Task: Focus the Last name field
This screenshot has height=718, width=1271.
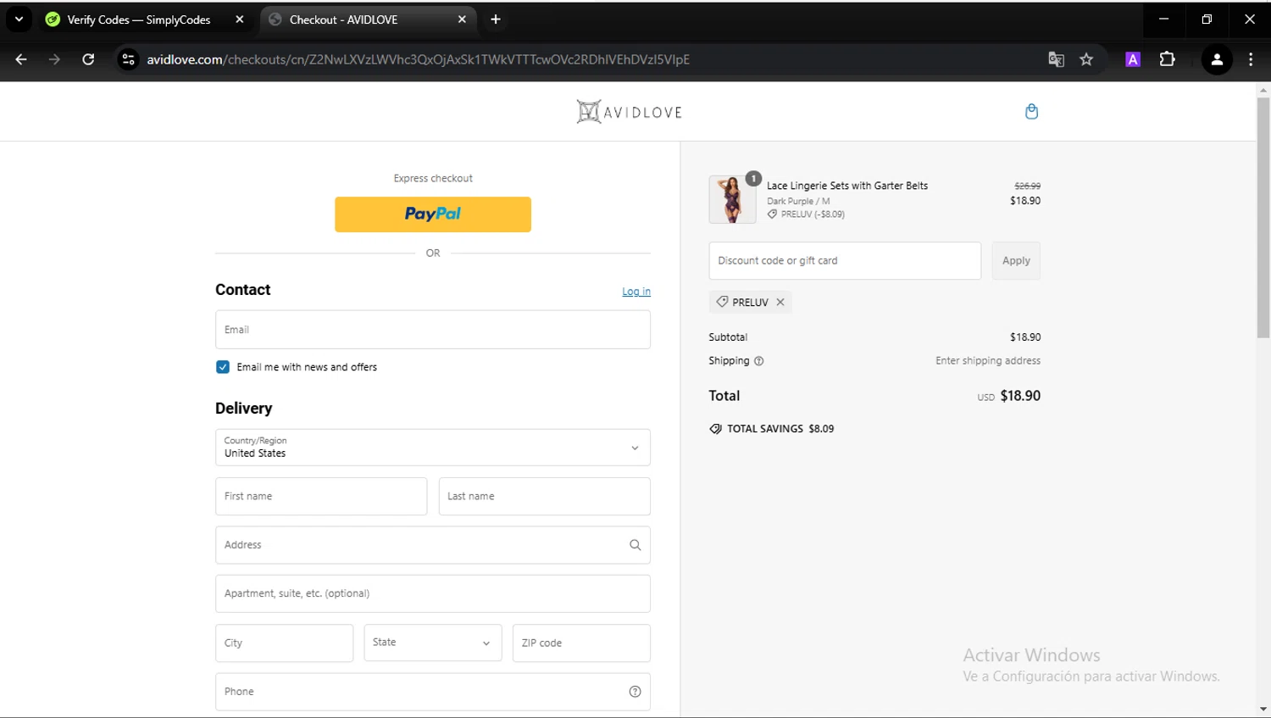Action: (545, 497)
